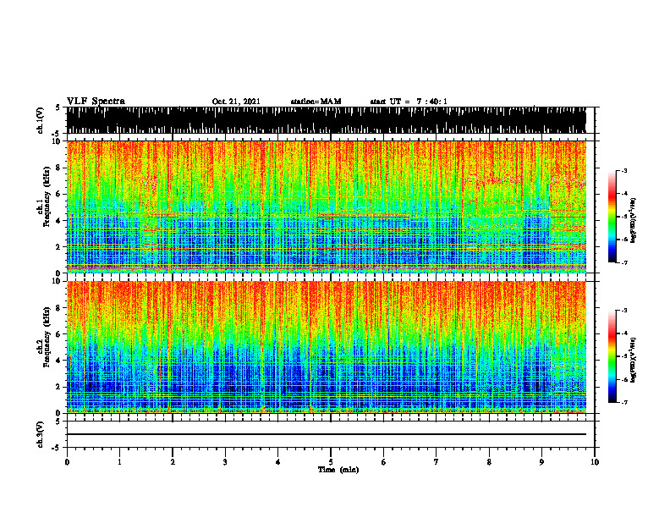The width and height of the screenshot is (670, 518).
Task: Click the "Time (min)" axis label
Action: (338, 470)
